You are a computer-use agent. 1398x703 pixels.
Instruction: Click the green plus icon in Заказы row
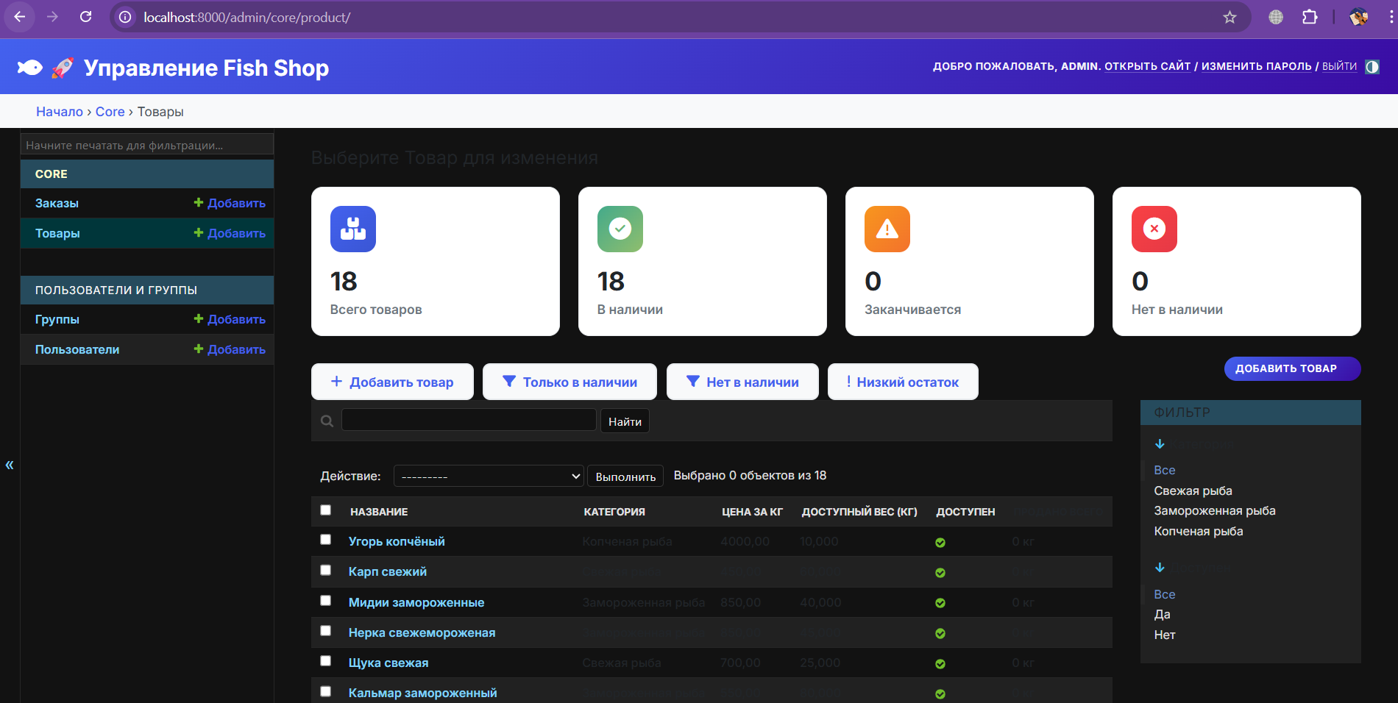[x=199, y=202]
